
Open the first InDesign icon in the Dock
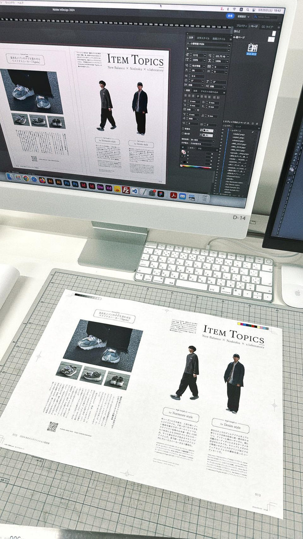[83, 185]
